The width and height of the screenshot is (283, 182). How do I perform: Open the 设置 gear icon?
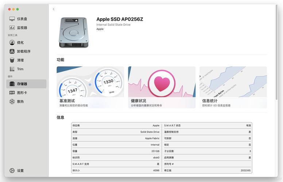point(12,170)
